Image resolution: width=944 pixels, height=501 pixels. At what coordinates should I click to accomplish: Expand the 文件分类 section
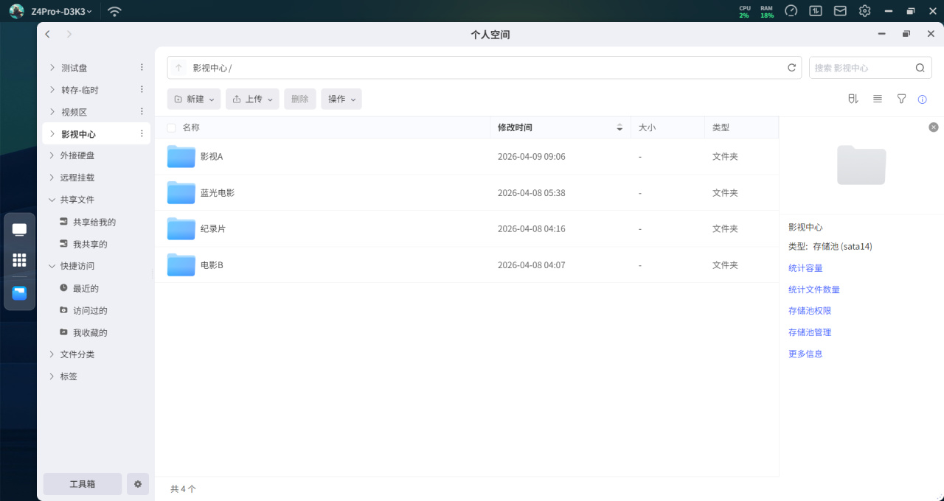click(x=52, y=354)
